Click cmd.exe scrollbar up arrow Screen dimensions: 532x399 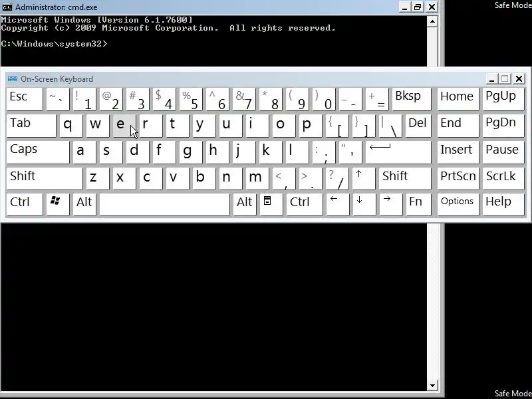pos(432,21)
